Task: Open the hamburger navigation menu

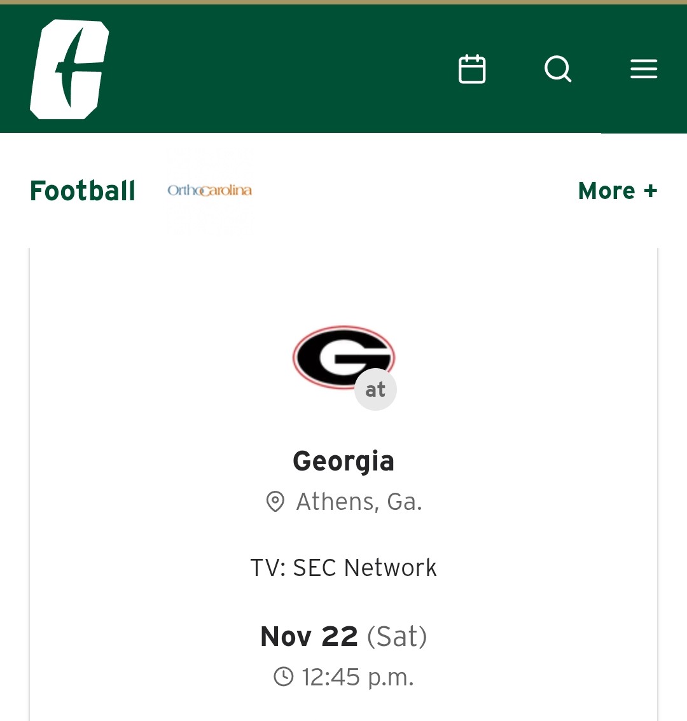Action: 644,69
